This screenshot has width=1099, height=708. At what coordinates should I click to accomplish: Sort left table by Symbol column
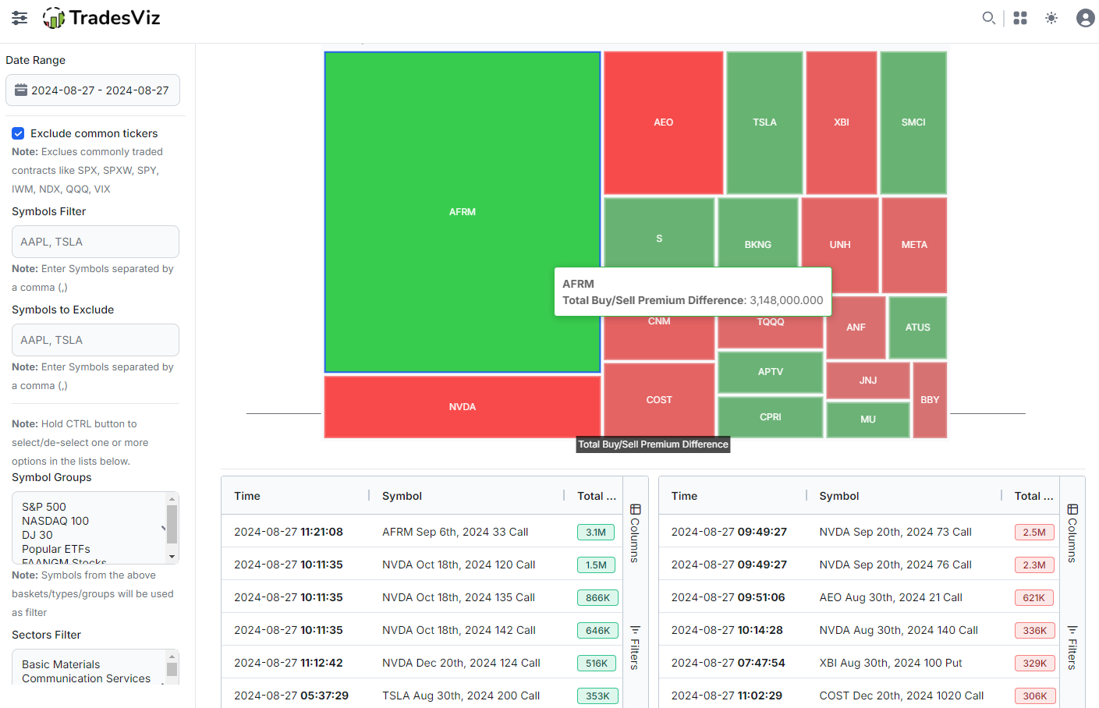(402, 496)
